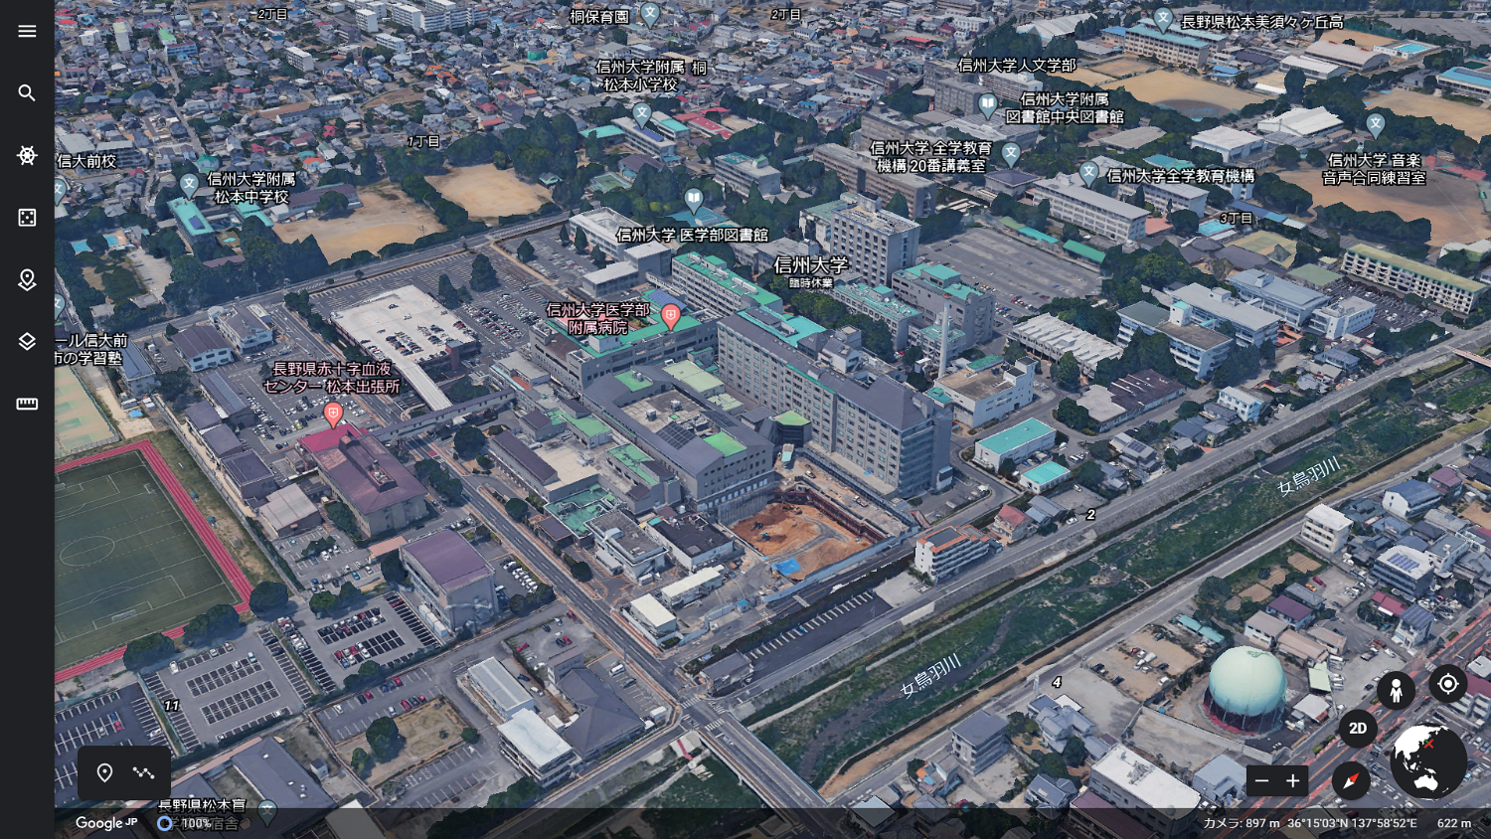Screen dimensions: 1491x839
Task: Click the I'm Feeling Lucky dice icon
Action: [x=27, y=218]
